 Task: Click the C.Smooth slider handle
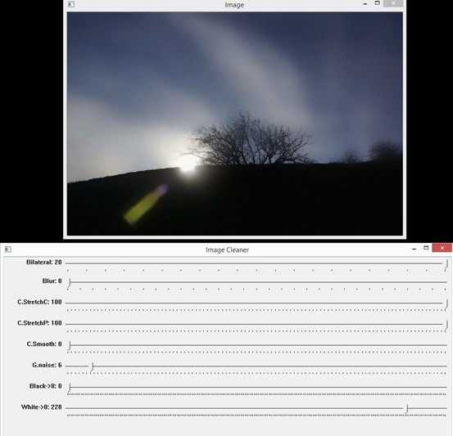[70, 346]
